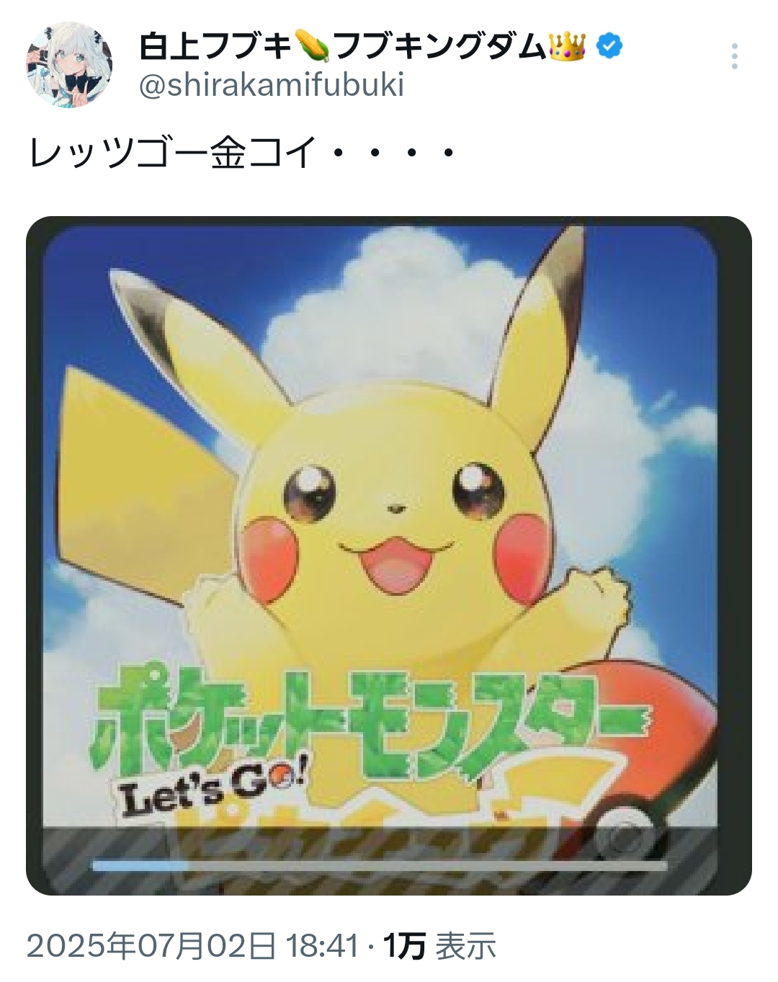Screen dimensions: 778x982
Task: Click the blue verified checkmark badge
Action: (x=609, y=48)
